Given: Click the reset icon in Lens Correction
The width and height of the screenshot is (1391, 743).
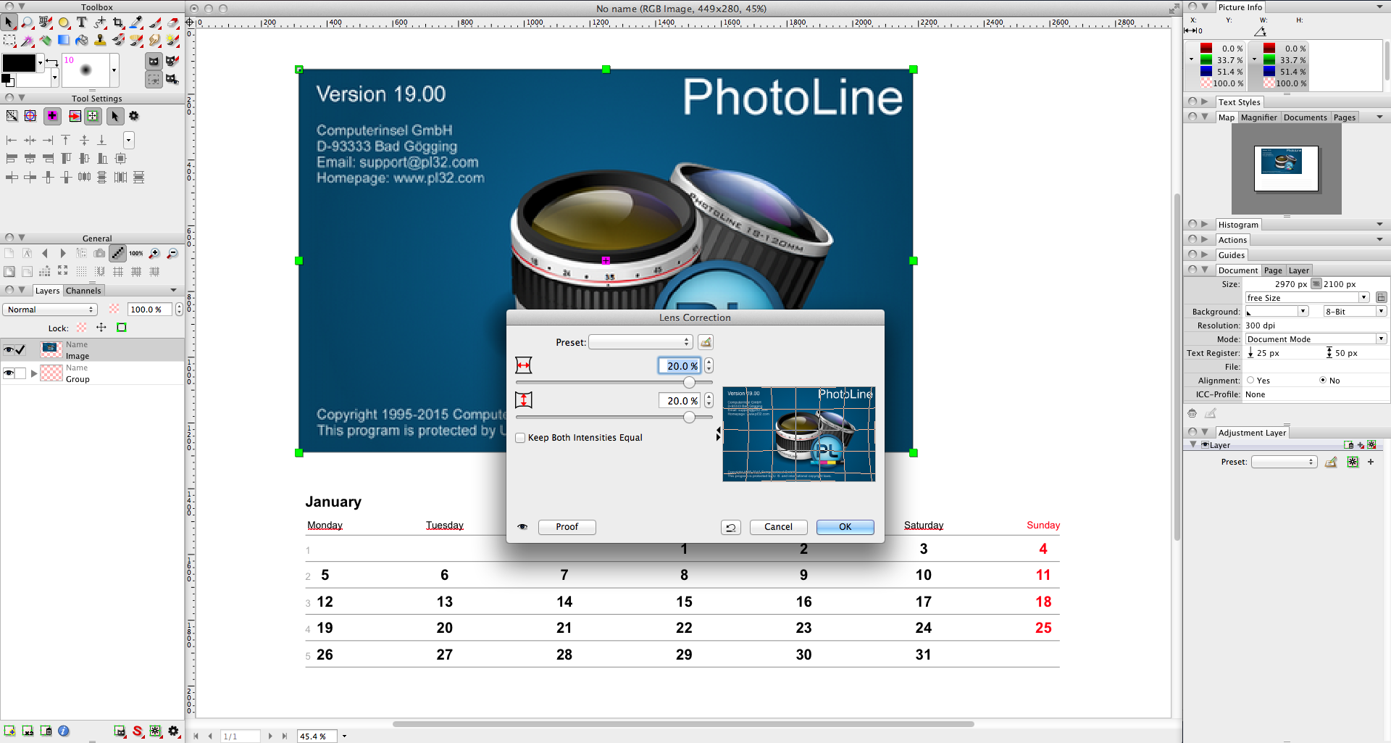Looking at the screenshot, I should point(730,527).
